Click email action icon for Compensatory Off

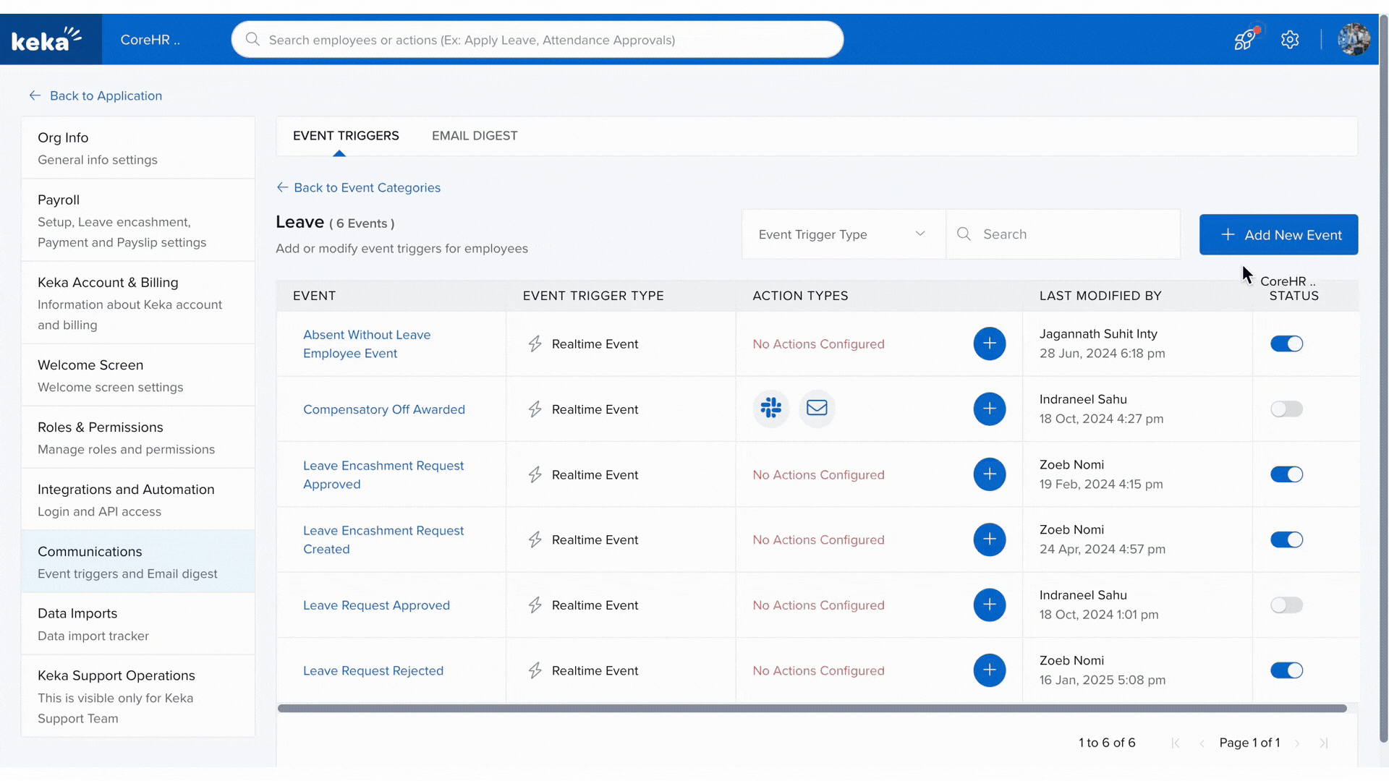(817, 409)
